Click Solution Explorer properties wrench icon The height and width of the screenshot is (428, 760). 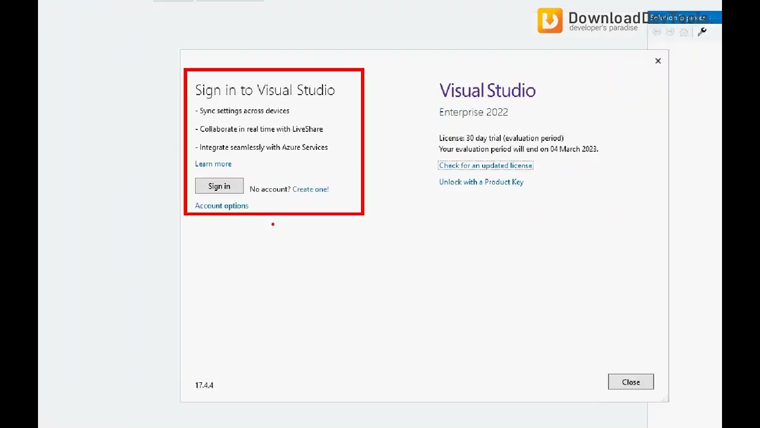(x=702, y=32)
